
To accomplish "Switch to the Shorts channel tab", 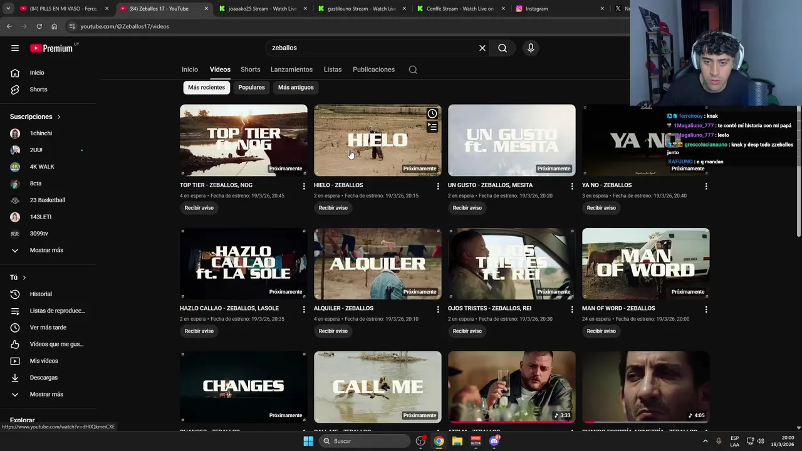I will click(x=251, y=70).
